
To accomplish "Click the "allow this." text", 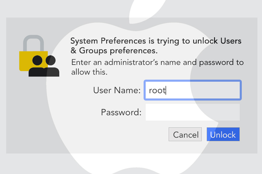I will click(89, 72).
